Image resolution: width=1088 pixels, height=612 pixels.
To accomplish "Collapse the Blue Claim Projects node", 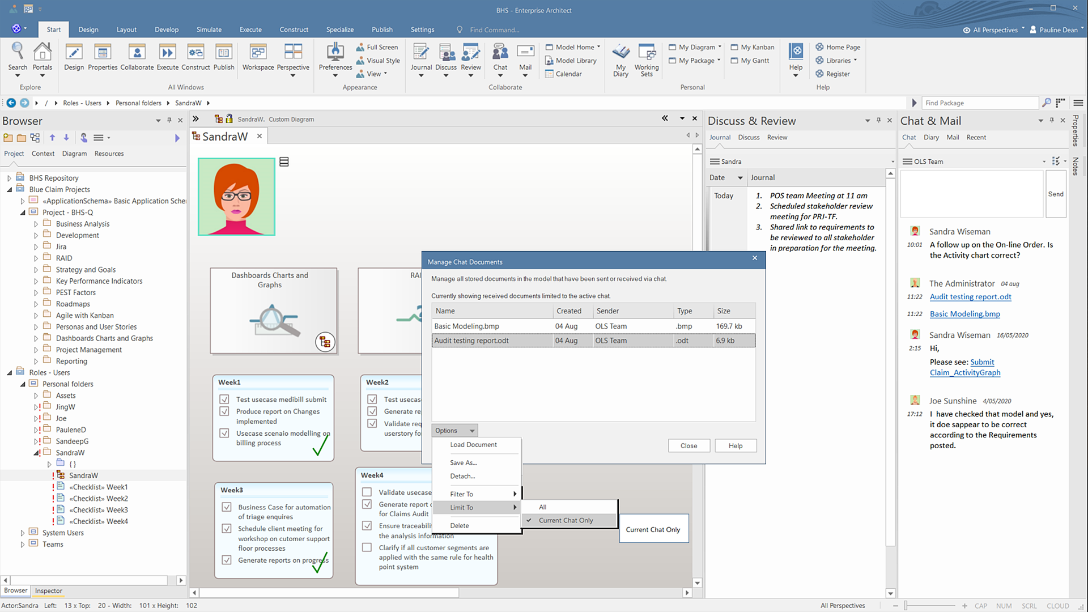I will (x=10, y=190).
